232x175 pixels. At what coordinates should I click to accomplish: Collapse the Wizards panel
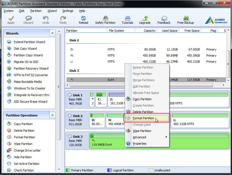pyautogui.click(x=52, y=33)
